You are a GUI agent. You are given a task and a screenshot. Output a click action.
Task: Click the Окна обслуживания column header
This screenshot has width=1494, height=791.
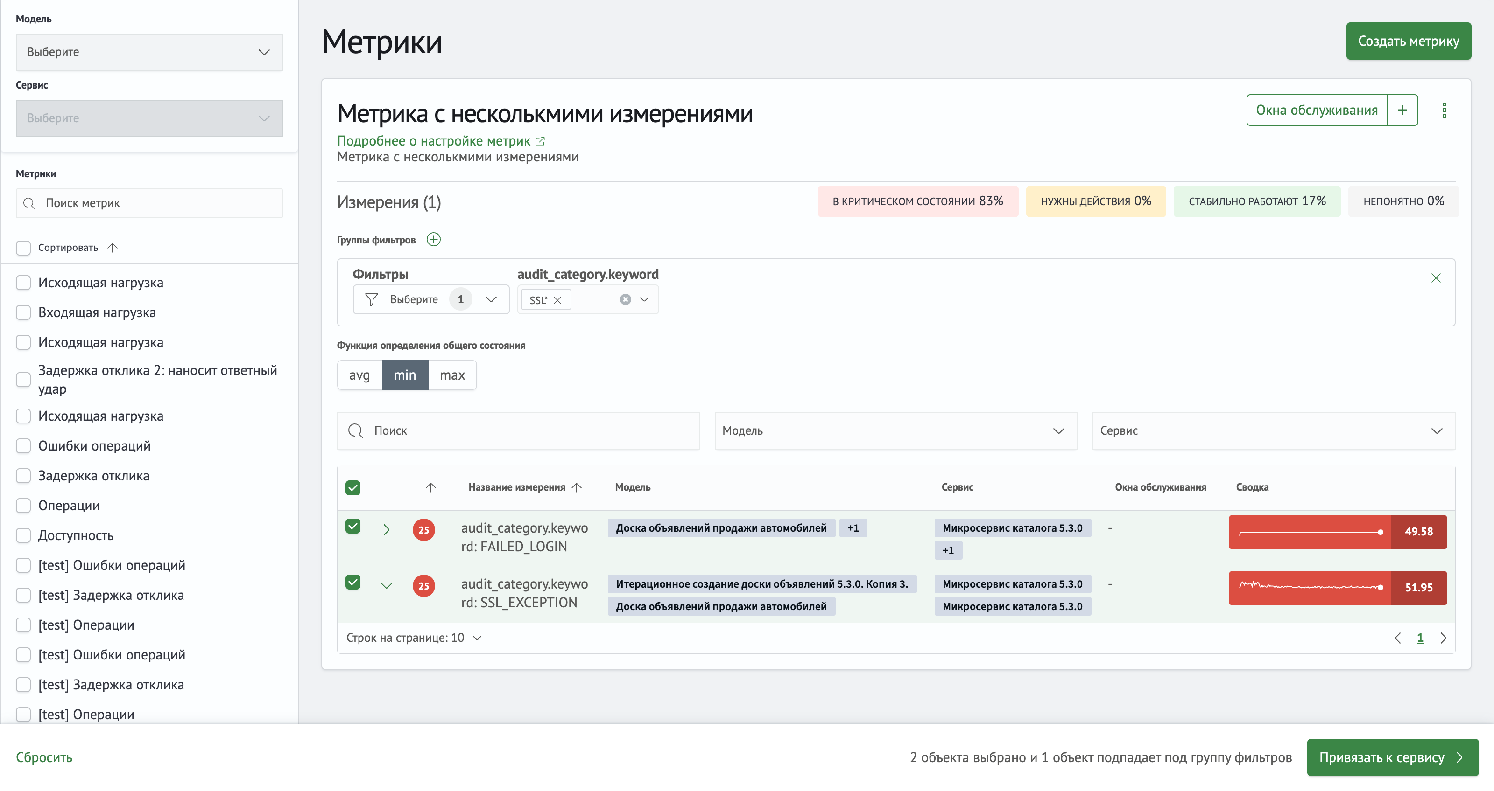pos(1160,487)
